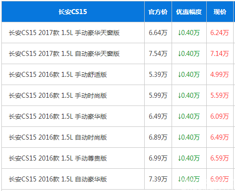Click official price 5.39万
This screenshot has height=191, width=235.
click(x=158, y=75)
